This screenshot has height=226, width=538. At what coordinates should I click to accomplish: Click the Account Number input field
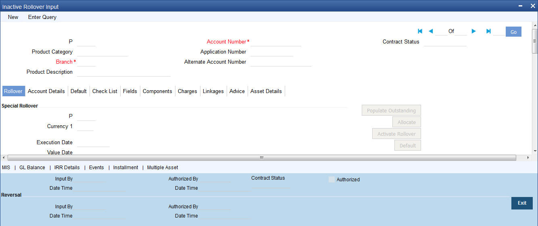point(276,41)
